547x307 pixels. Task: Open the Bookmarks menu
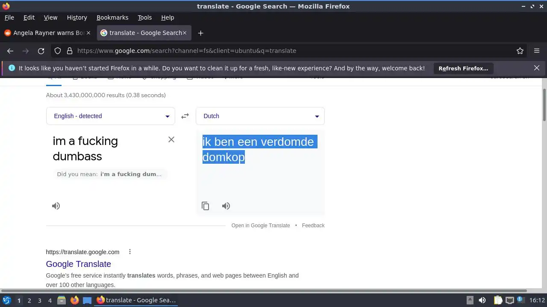[x=112, y=17]
